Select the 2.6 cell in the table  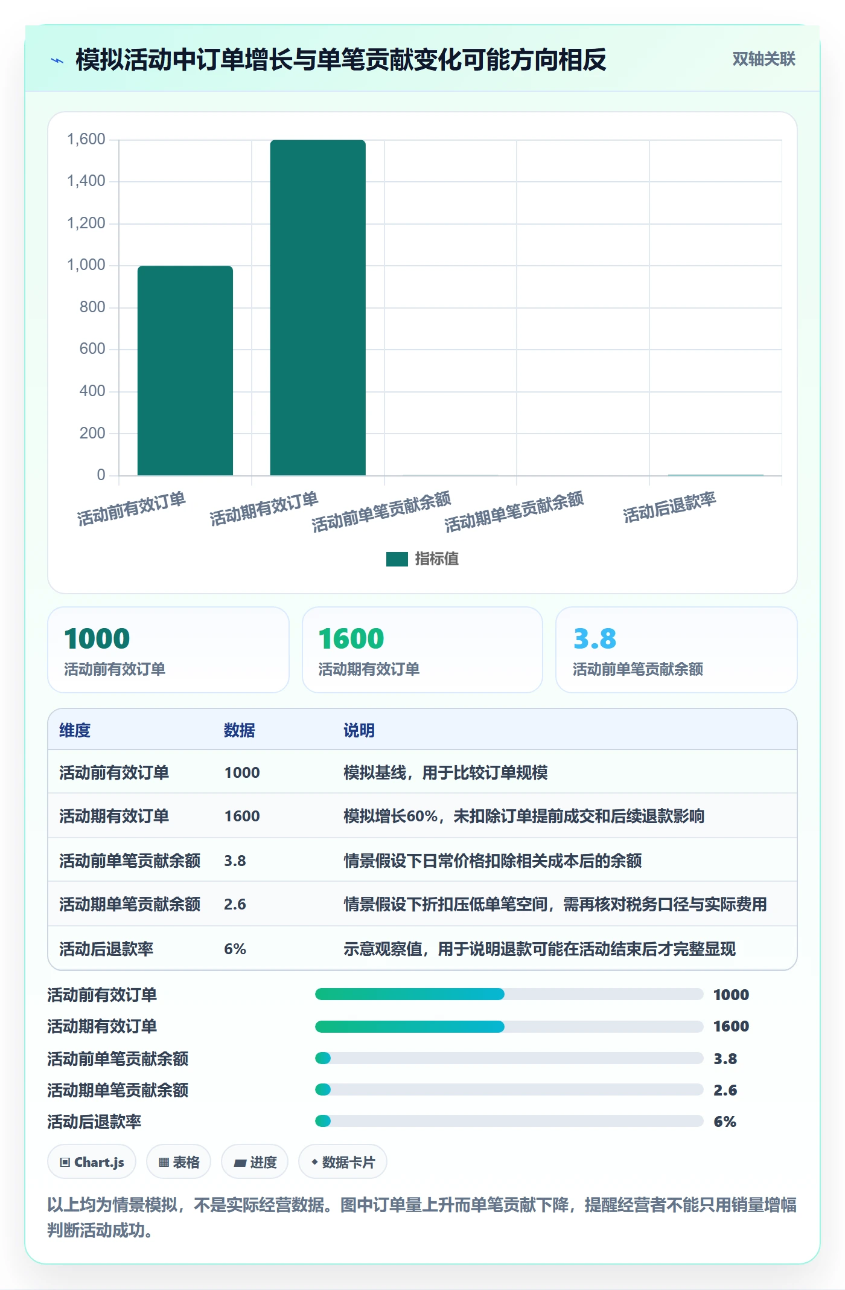235,904
